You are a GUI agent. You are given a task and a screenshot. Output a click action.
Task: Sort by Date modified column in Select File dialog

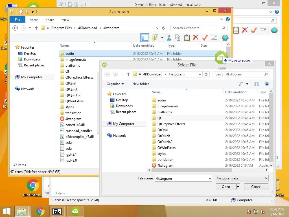click(236, 92)
